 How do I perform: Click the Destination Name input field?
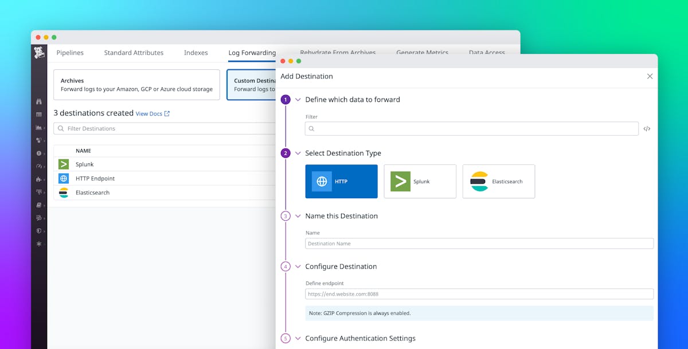coord(479,243)
